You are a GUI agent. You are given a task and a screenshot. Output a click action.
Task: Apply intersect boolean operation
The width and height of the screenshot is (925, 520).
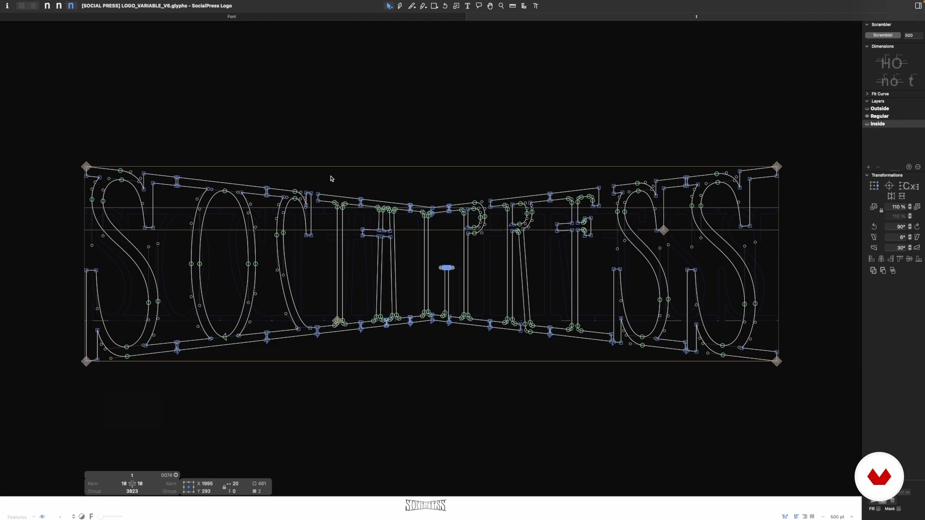click(x=893, y=271)
